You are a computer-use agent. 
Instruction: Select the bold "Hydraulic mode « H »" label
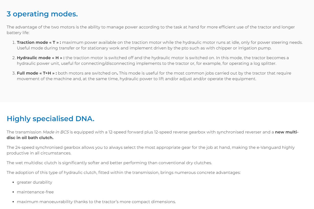41,58
